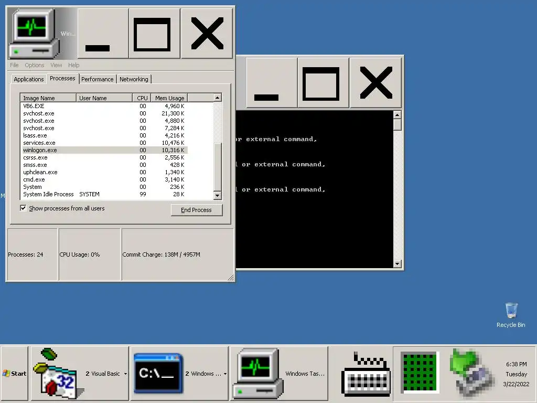Click the command window scroll-down arrow

pyautogui.click(x=398, y=263)
